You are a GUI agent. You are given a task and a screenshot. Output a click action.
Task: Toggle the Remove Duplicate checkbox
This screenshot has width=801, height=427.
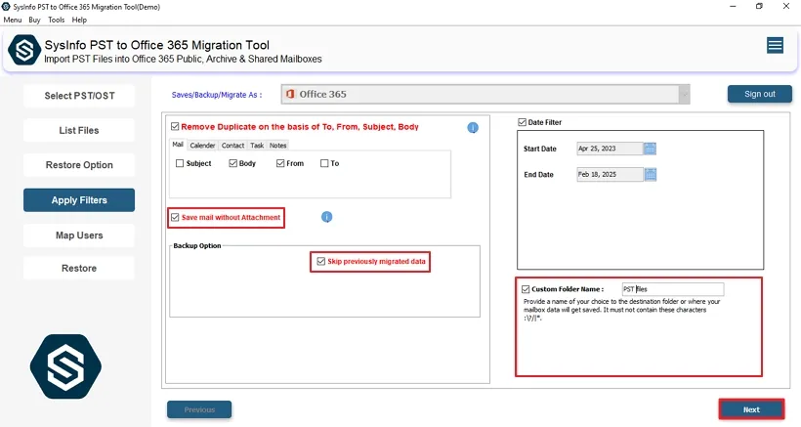[x=175, y=127]
